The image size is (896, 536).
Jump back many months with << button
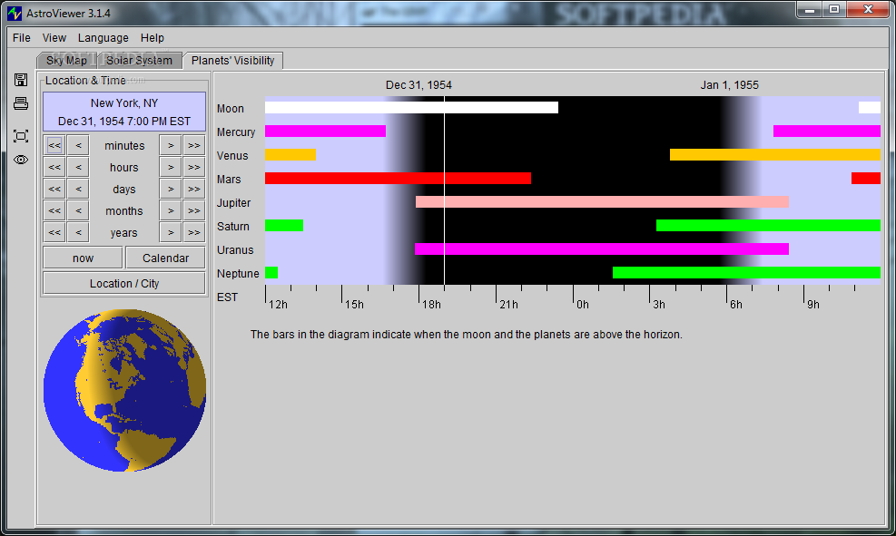pyautogui.click(x=54, y=210)
